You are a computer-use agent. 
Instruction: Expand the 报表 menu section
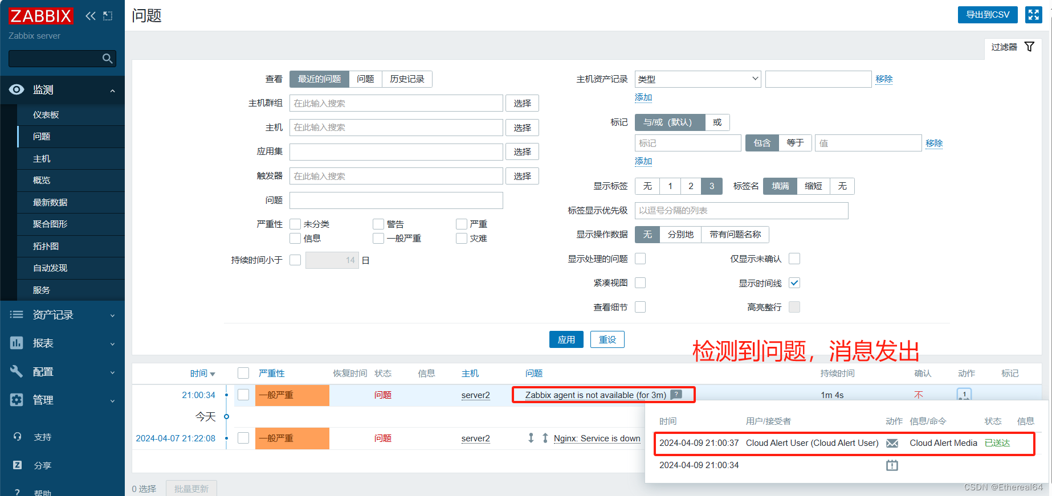112,344
